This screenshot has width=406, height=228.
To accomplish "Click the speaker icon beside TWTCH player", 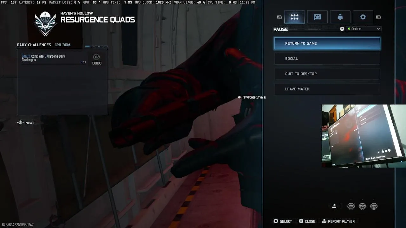I will point(239,98).
